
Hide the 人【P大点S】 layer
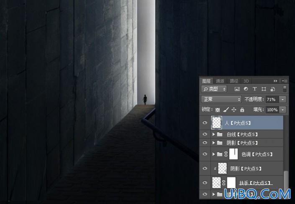(205, 123)
